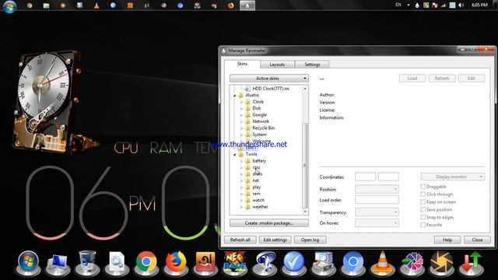
Task: Focus the first Coordinates input field
Action: tap(365, 177)
